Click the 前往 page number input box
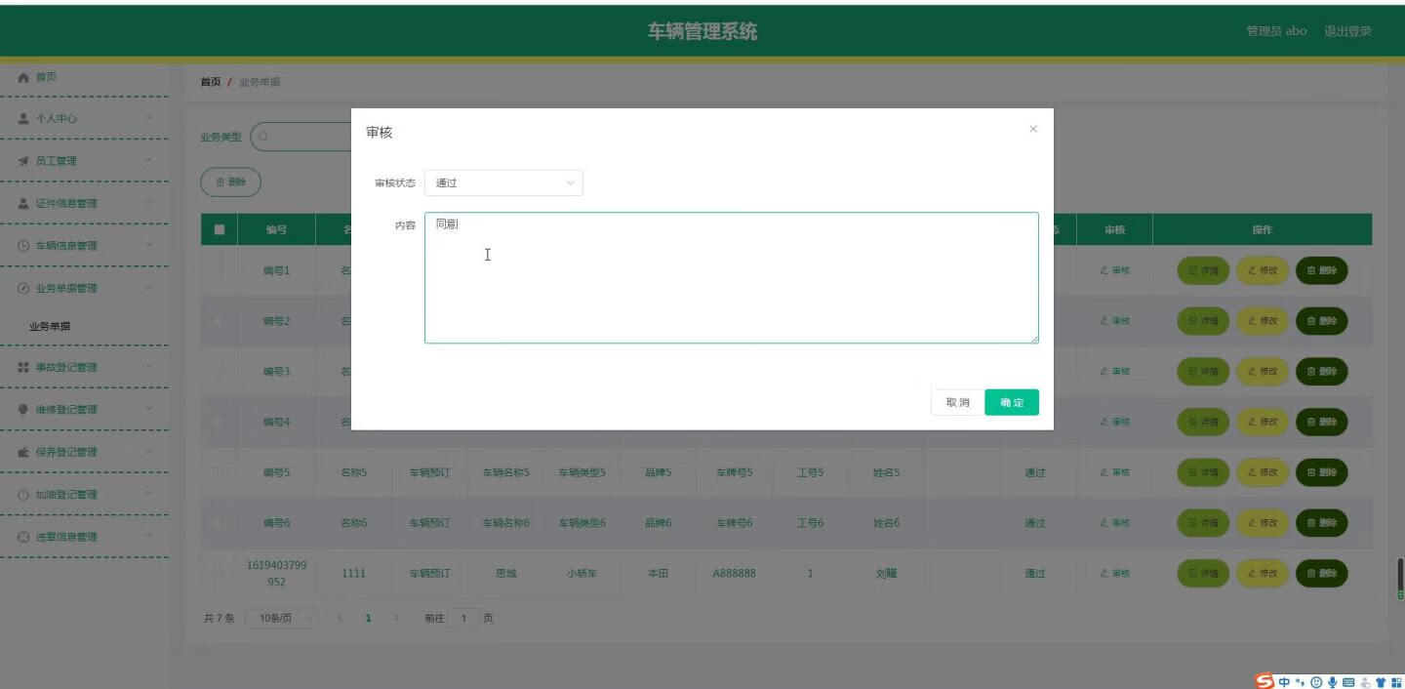Screen dimensions: 1405x689 click(464, 619)
